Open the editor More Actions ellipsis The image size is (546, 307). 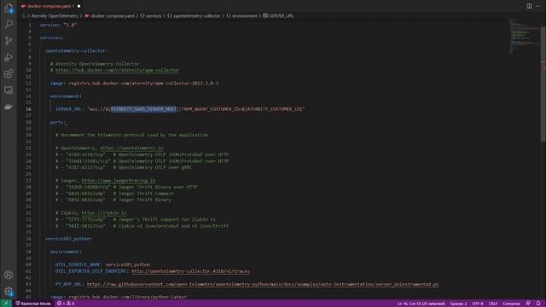click(538, 6)
